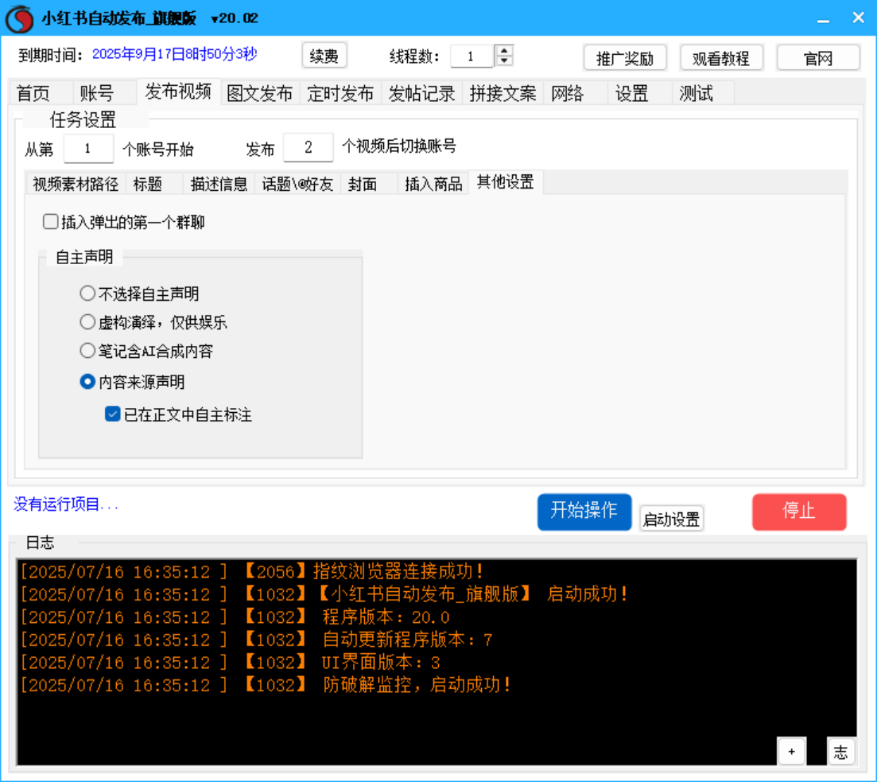Click the log line UI界面版本：3
This screenshot has height=782, width=877.
pyautogui.click(x=231, y=662)
